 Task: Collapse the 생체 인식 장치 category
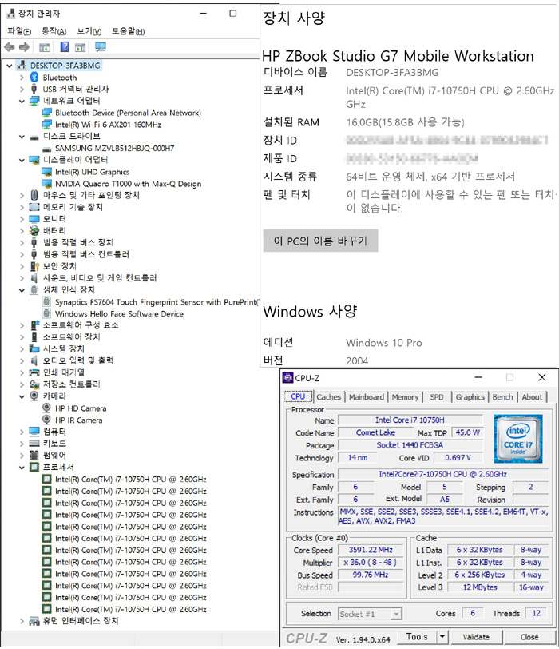point(22,290)
